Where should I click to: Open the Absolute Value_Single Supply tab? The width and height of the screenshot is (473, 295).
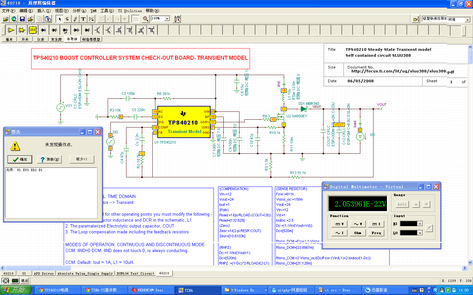click(85, 273)
